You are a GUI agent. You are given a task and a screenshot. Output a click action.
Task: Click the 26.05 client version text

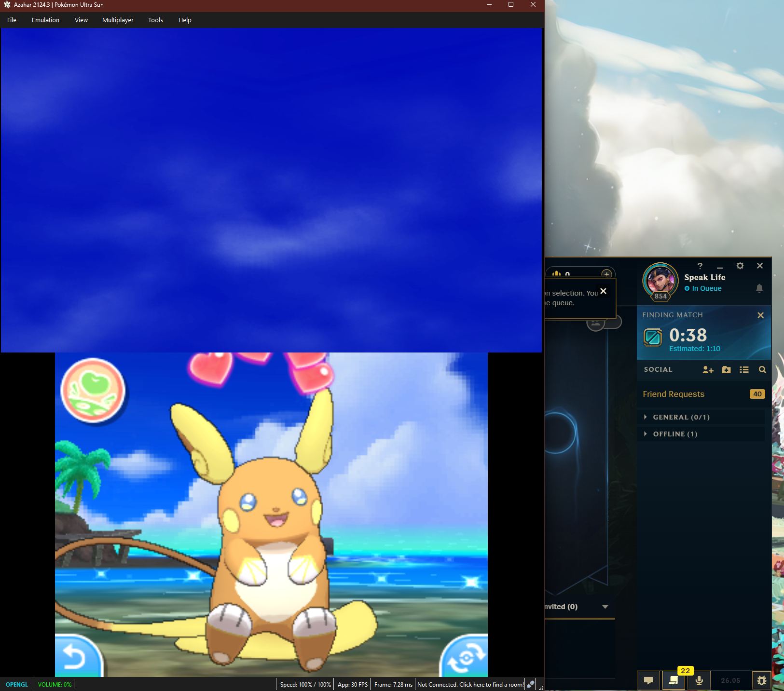click(730, 680)
